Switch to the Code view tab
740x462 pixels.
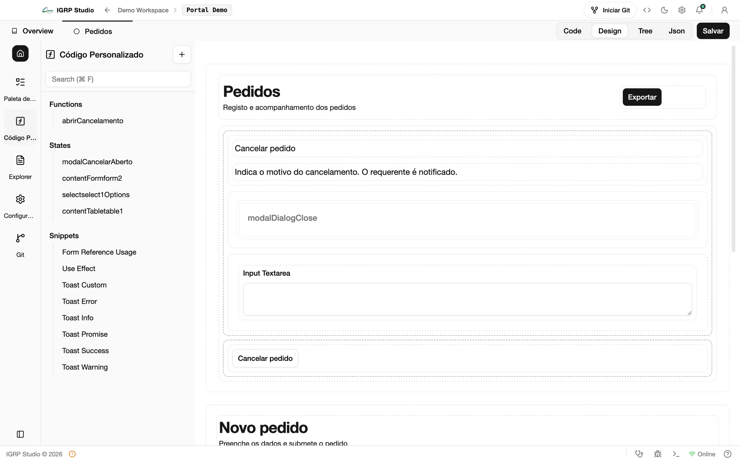[x=572, y=31]
